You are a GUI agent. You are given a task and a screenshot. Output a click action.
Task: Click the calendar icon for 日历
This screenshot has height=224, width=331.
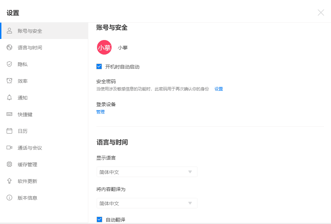pyautogui.click(x=9, y=131)
